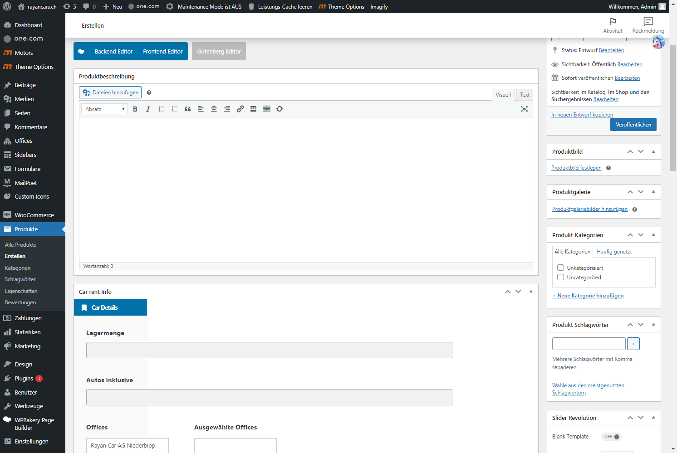Move Car rent Info panel down
Screen dimensions: 677x453
[518, 292]
